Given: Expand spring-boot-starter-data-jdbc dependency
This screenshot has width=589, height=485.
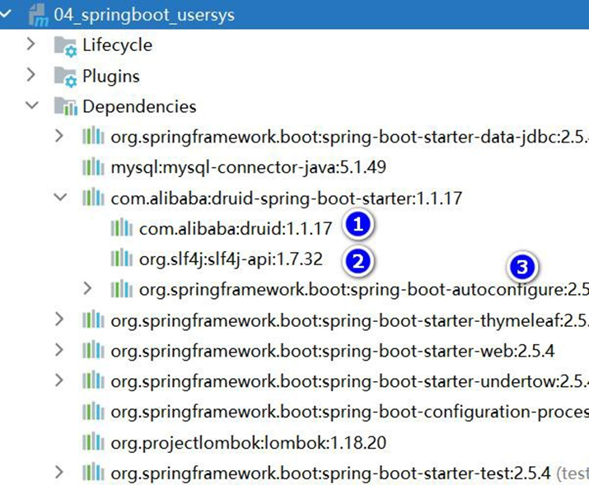Looking at the screenshot, I should 59,136.
